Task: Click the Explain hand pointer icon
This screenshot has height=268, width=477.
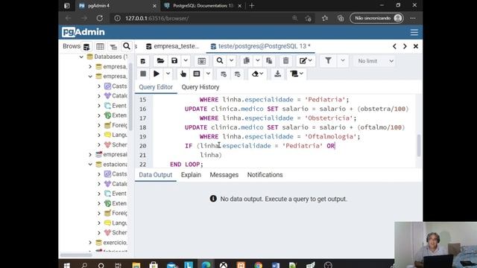Action: [x=183, y=74]
